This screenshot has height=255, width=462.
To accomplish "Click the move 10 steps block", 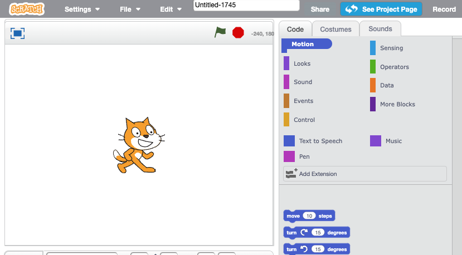I will 309,216.
